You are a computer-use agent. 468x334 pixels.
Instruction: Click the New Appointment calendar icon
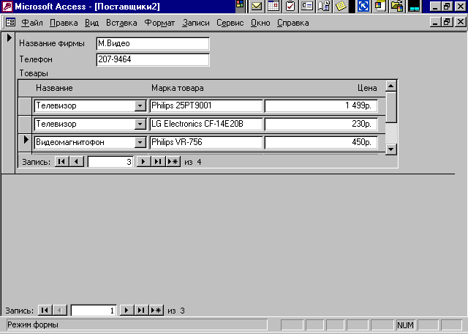tap(273, 7)
